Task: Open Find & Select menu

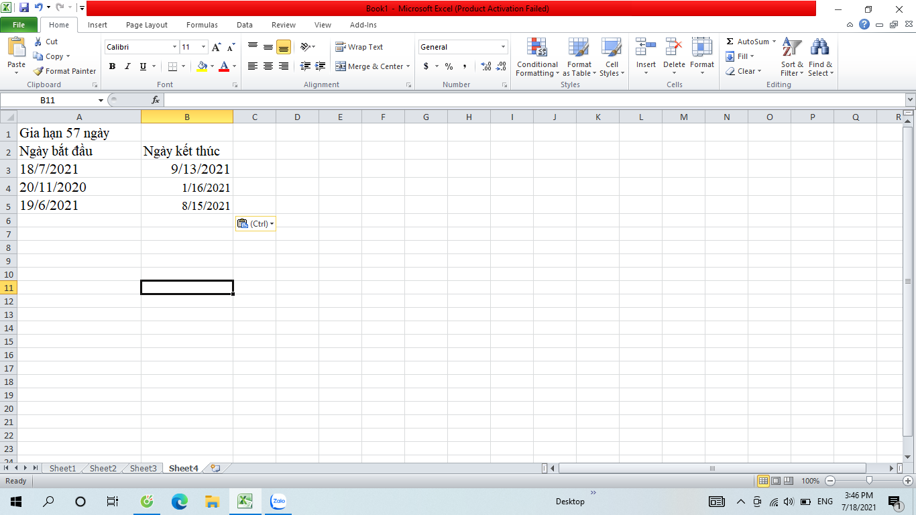Action: (821, 58)
